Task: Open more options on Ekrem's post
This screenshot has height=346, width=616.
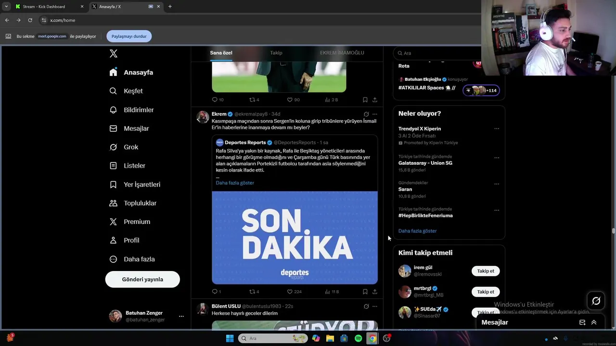Action: pos(375,114)
